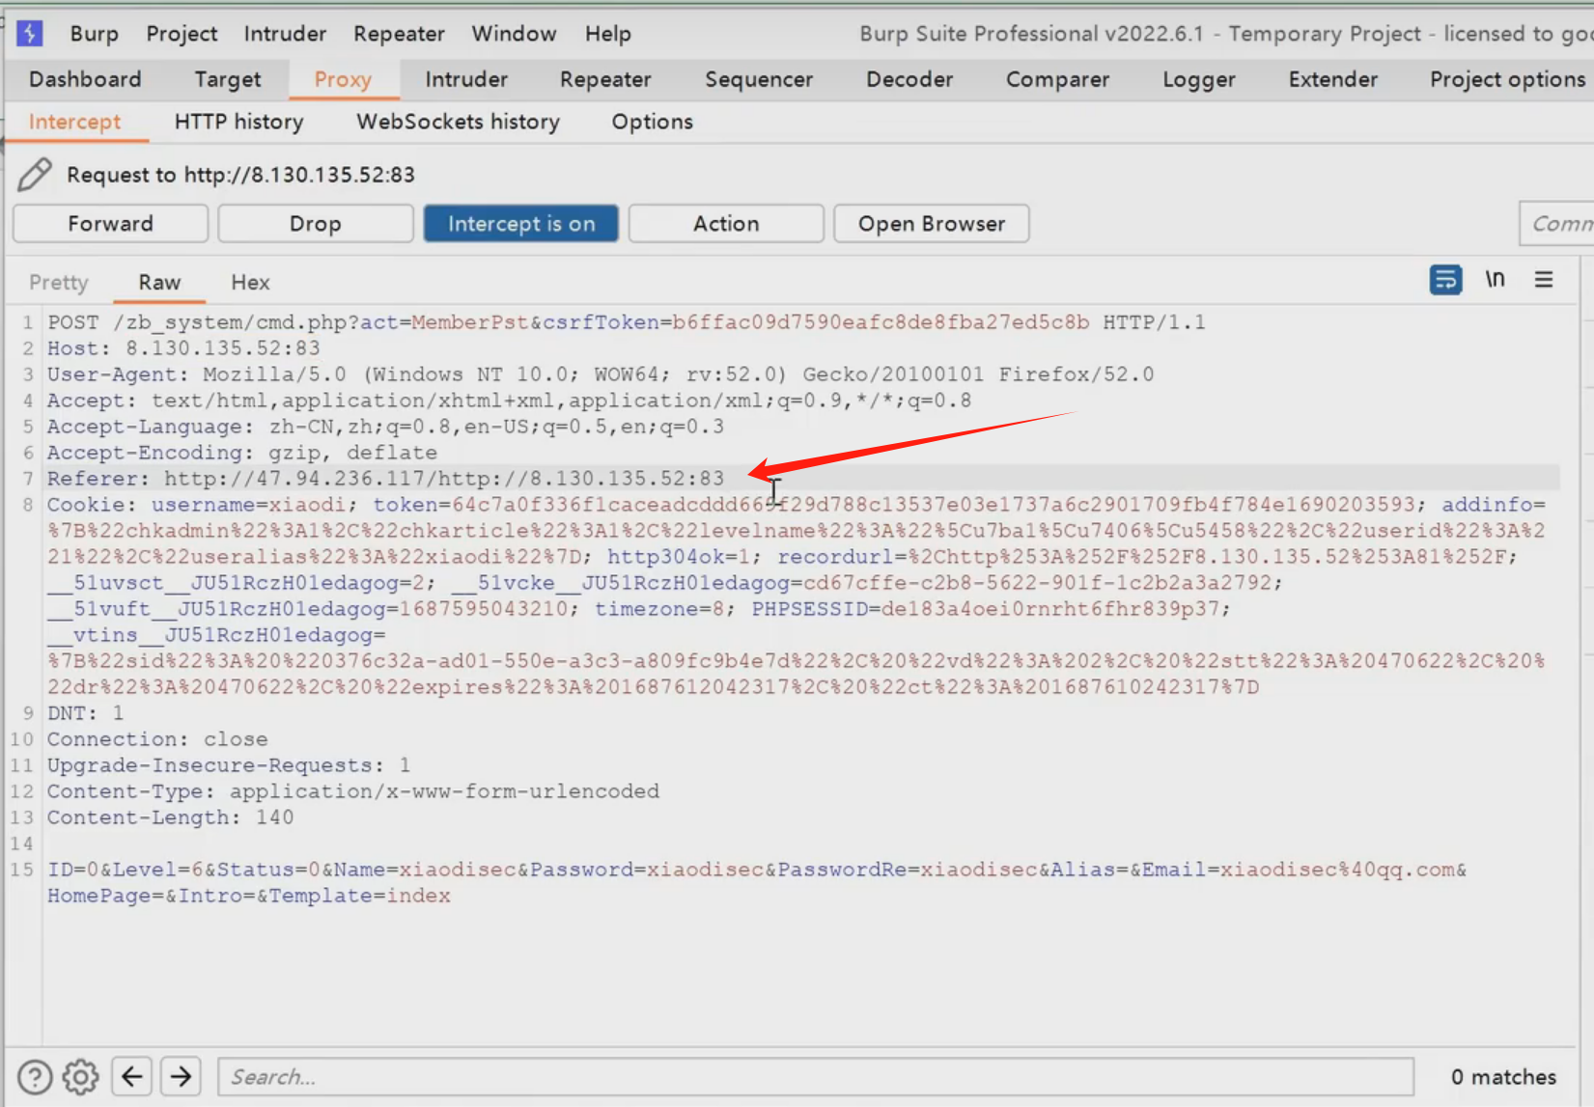Switch editor to Pretty view
This screenshot has width=1594, height=1107.
tap(59, 282)
